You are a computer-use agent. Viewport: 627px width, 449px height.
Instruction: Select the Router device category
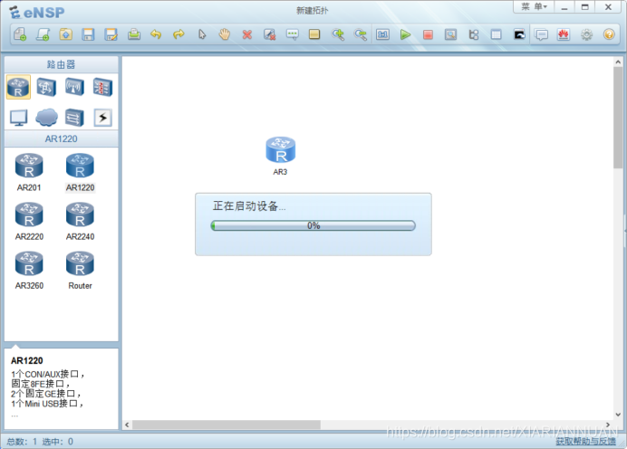18,87
